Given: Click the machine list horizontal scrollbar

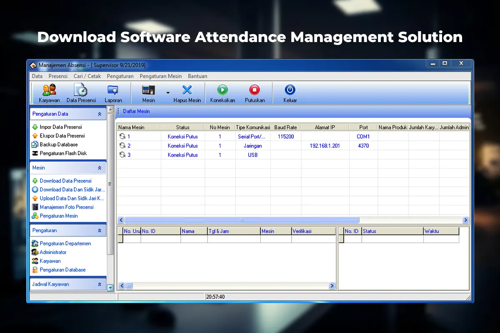Looking at the screenshot, I should tap(242, 220).
